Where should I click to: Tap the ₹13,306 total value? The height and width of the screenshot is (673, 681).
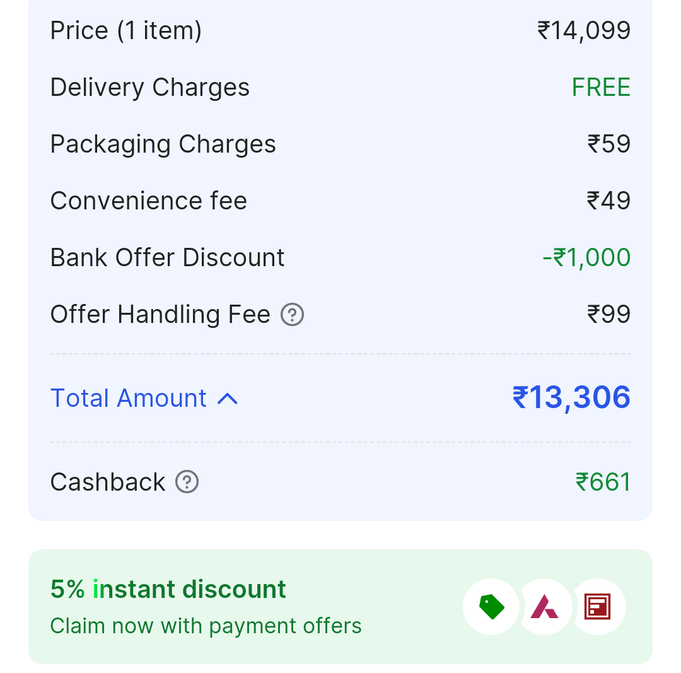tap(571, 397)
